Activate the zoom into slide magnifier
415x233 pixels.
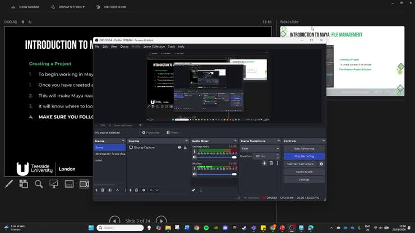pyautogui.click(x=39, y=184)
